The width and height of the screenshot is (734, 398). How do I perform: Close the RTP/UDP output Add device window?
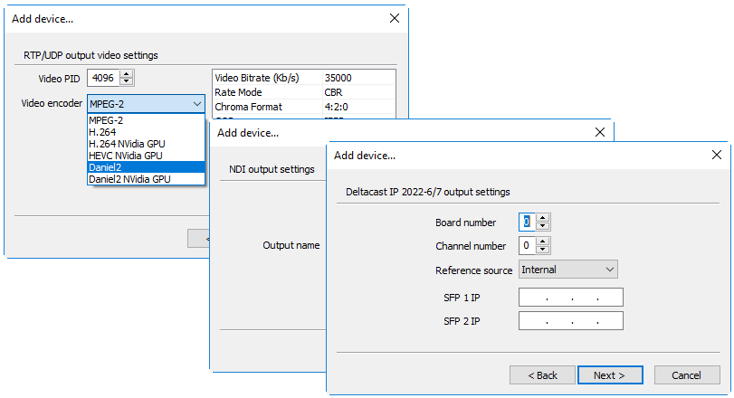coord(395,18)
